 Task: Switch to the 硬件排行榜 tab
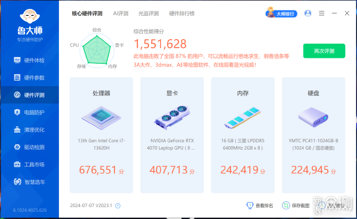coord(181,14)
